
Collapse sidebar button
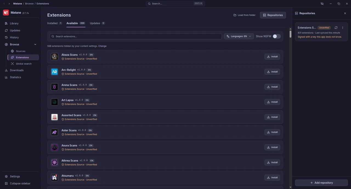coord(21,184)
